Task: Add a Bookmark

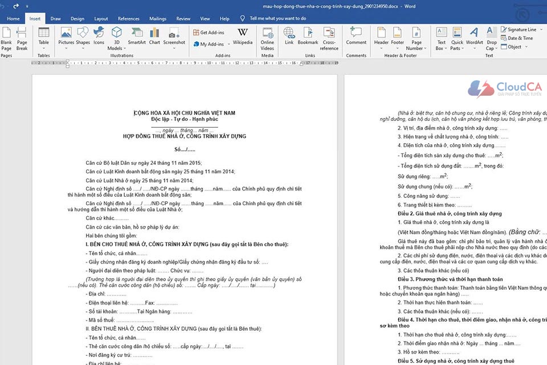Action: coord(308,36)
